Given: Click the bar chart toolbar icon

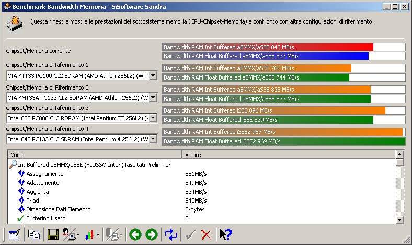Looking at the screenshot, I should 89,235.
